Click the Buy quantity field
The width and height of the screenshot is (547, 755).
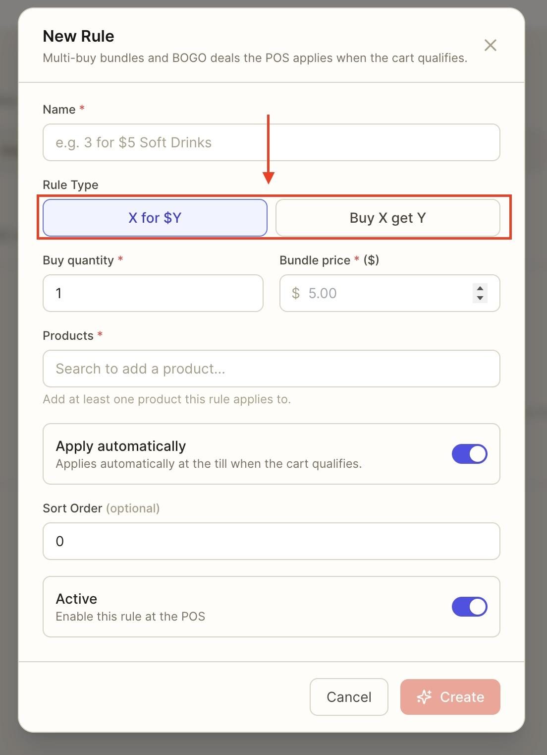point(153,293)
